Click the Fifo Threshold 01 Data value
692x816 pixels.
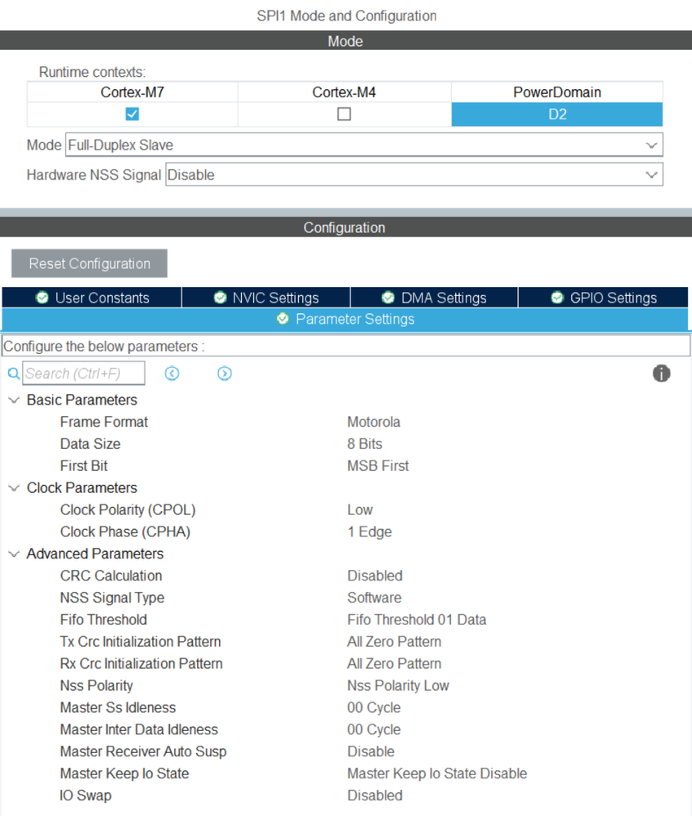coord(417,620)
